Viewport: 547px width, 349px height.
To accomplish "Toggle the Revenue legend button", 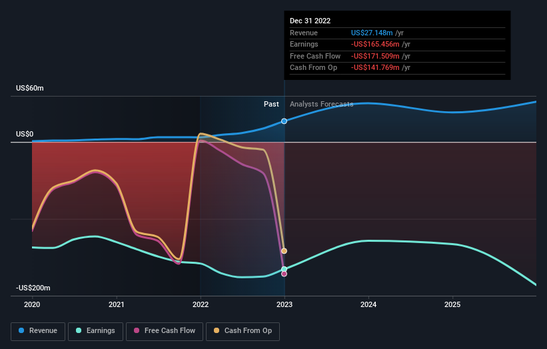I will (38, 331).
